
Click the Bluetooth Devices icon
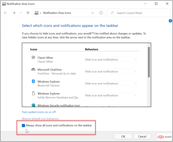click(33, 81)
